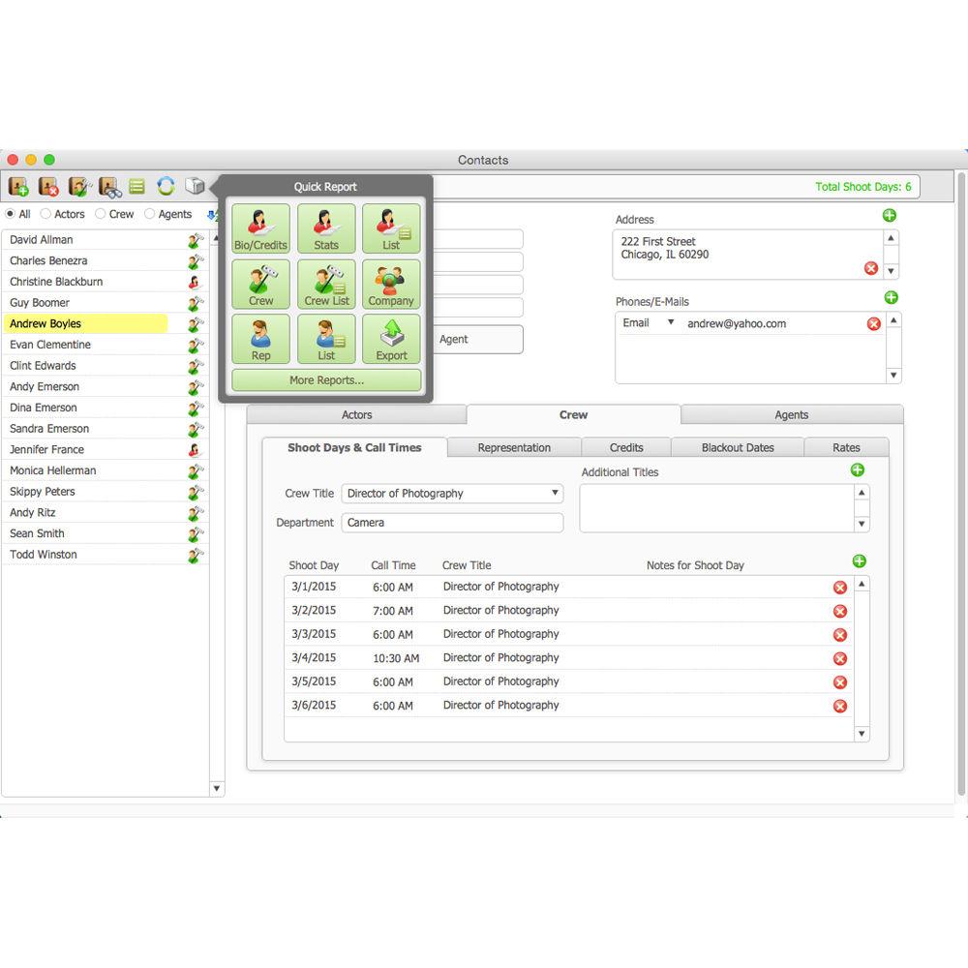Remove the 3/4/2015 shoot day entry
The height and width of the screenshot is (968, 968).
point(840,659)
